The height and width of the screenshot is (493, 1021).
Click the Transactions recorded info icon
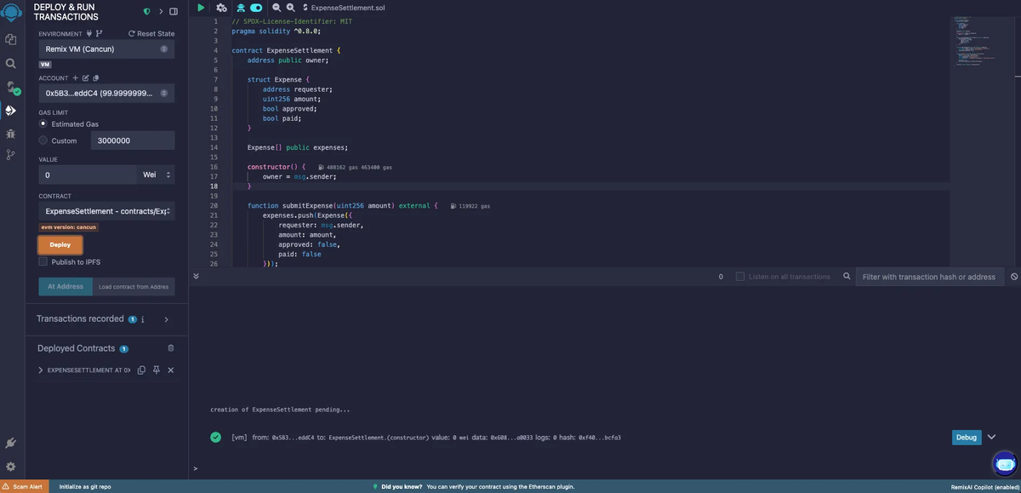(143, 319)
